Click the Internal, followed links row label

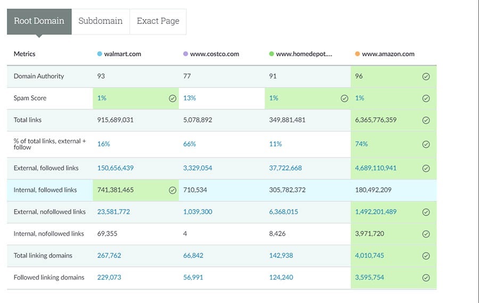click(x=45, y=190)
